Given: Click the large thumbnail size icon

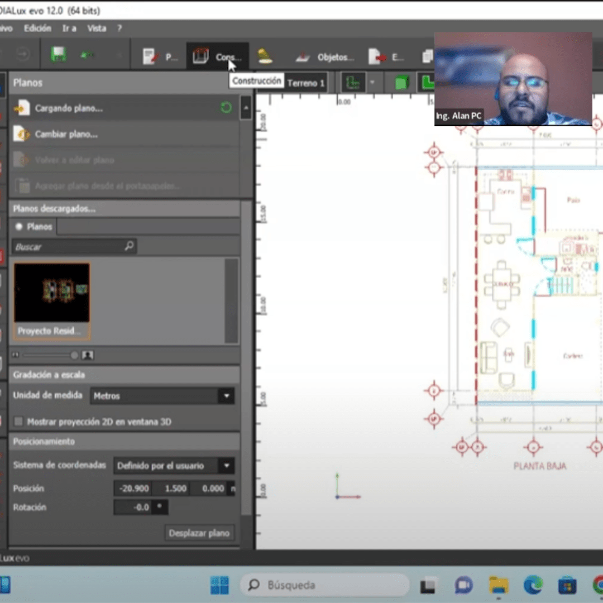Looking at the screenshot, I should point(88,355).
